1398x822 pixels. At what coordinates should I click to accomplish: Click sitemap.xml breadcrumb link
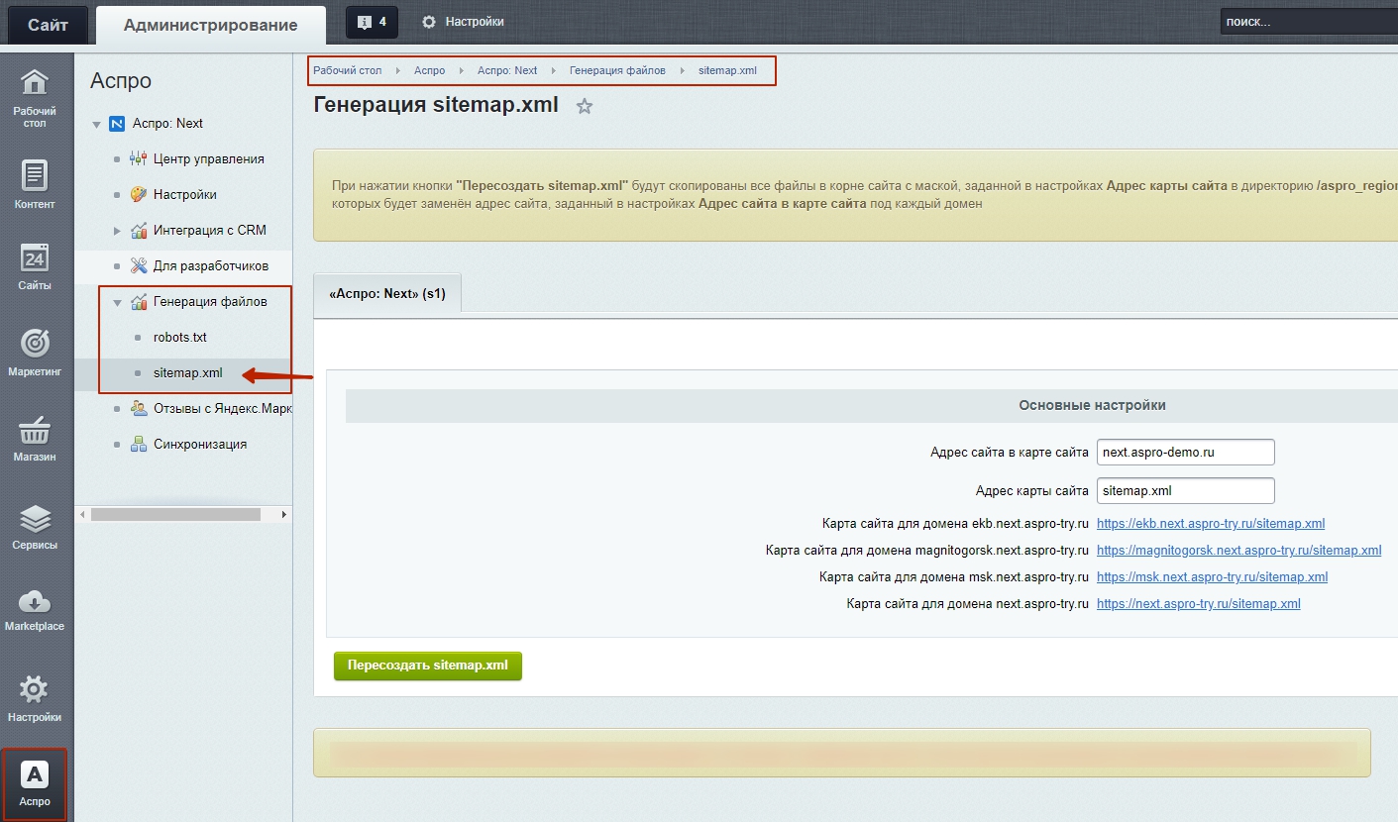[x=727, y=71]
